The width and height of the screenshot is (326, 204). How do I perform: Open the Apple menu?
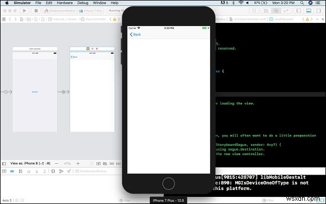pos(7,3)
